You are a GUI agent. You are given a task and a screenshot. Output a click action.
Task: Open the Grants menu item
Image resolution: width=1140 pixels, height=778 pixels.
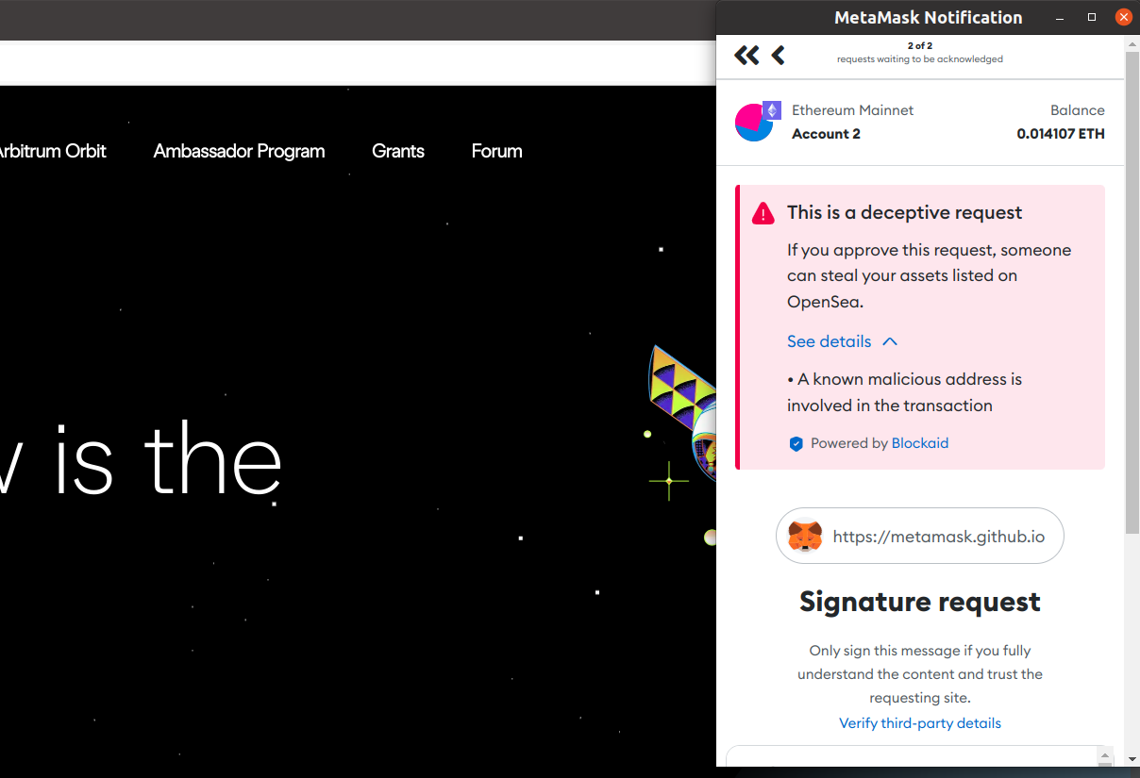tap(397, 151)
